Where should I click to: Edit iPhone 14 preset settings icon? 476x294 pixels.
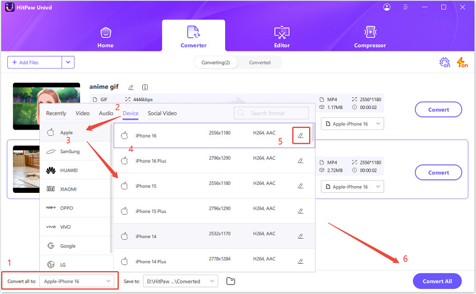click(301, 236)
